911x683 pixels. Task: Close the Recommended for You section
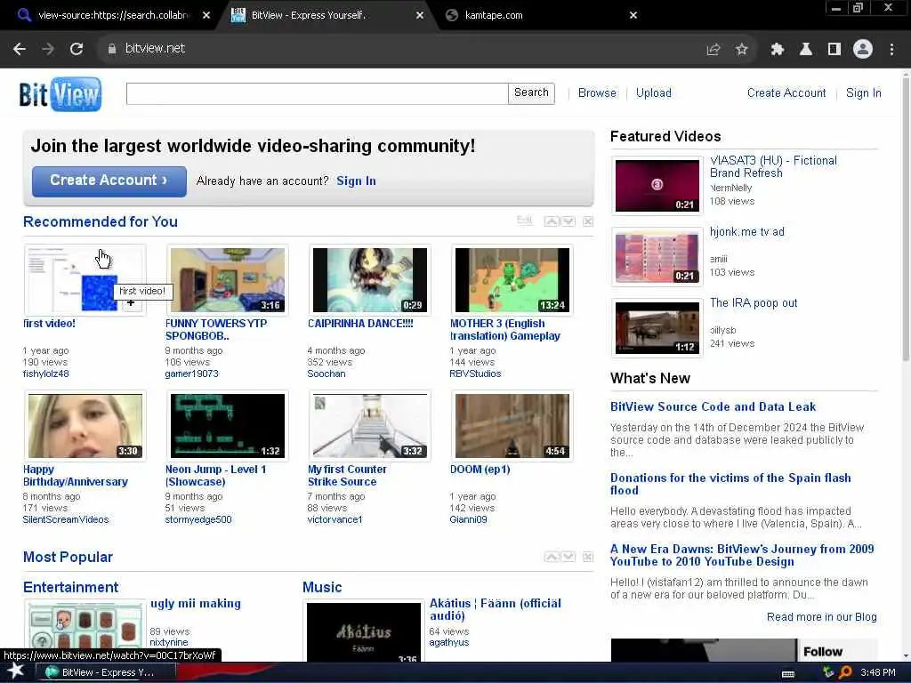(588, 221)
